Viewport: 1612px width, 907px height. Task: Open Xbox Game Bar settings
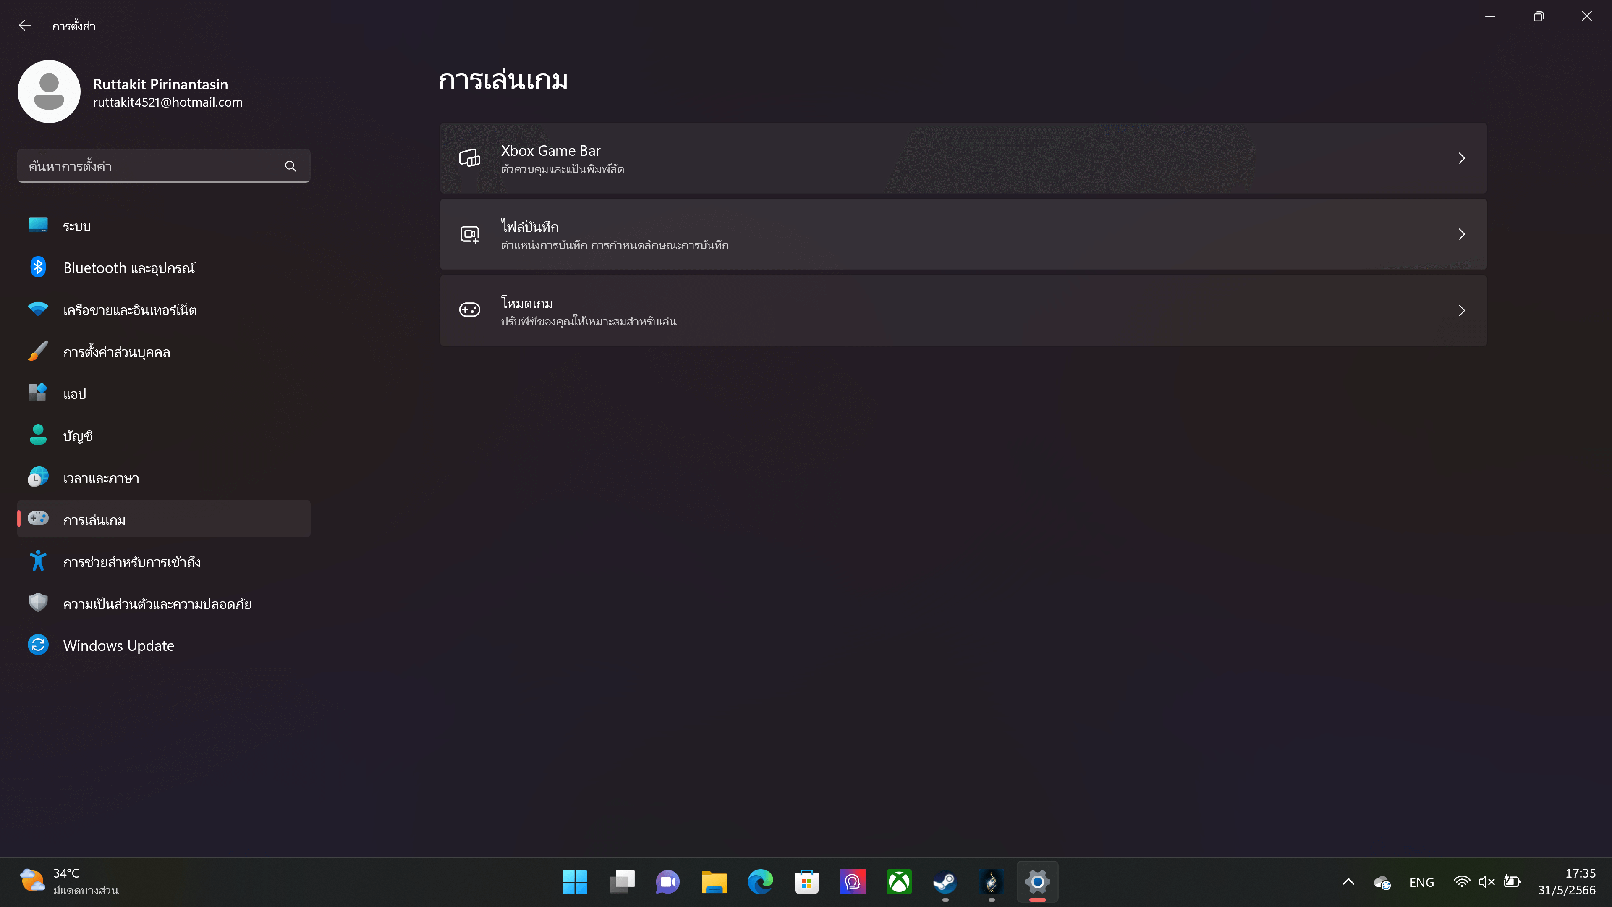(x=963, y=158)
